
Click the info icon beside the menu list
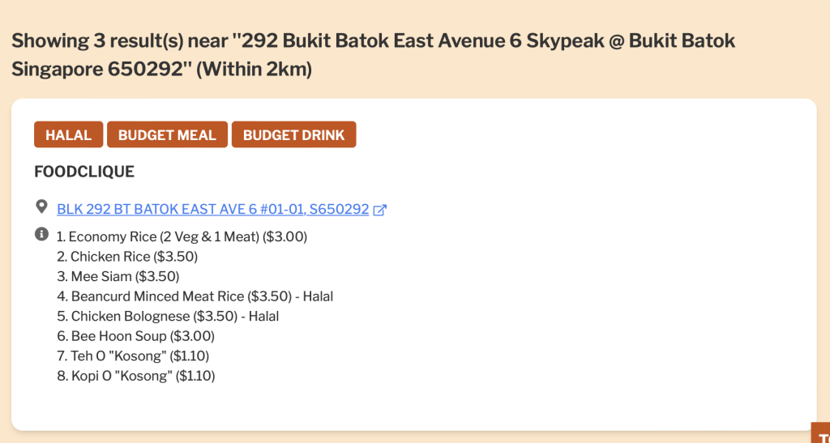pos(41,235)
